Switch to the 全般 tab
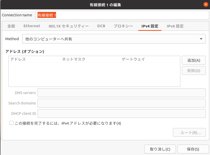This screenshot has height=155, width=210. point(11,26)
